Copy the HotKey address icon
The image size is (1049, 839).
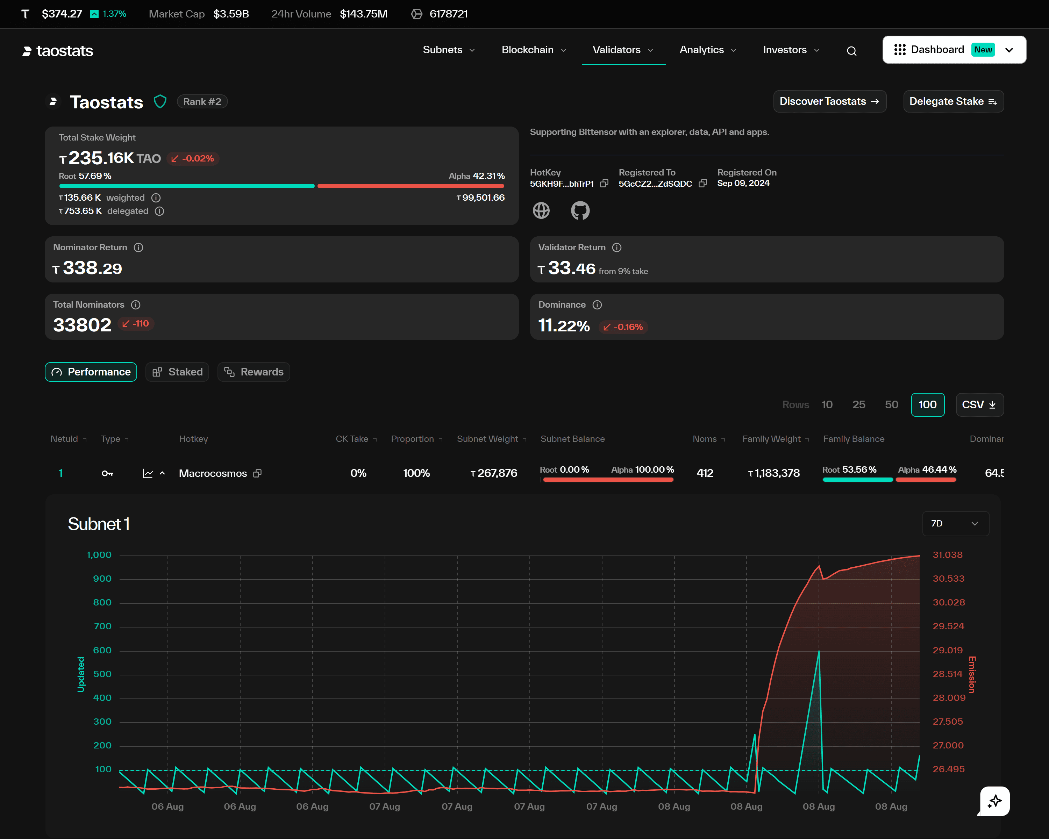[604, 184]
